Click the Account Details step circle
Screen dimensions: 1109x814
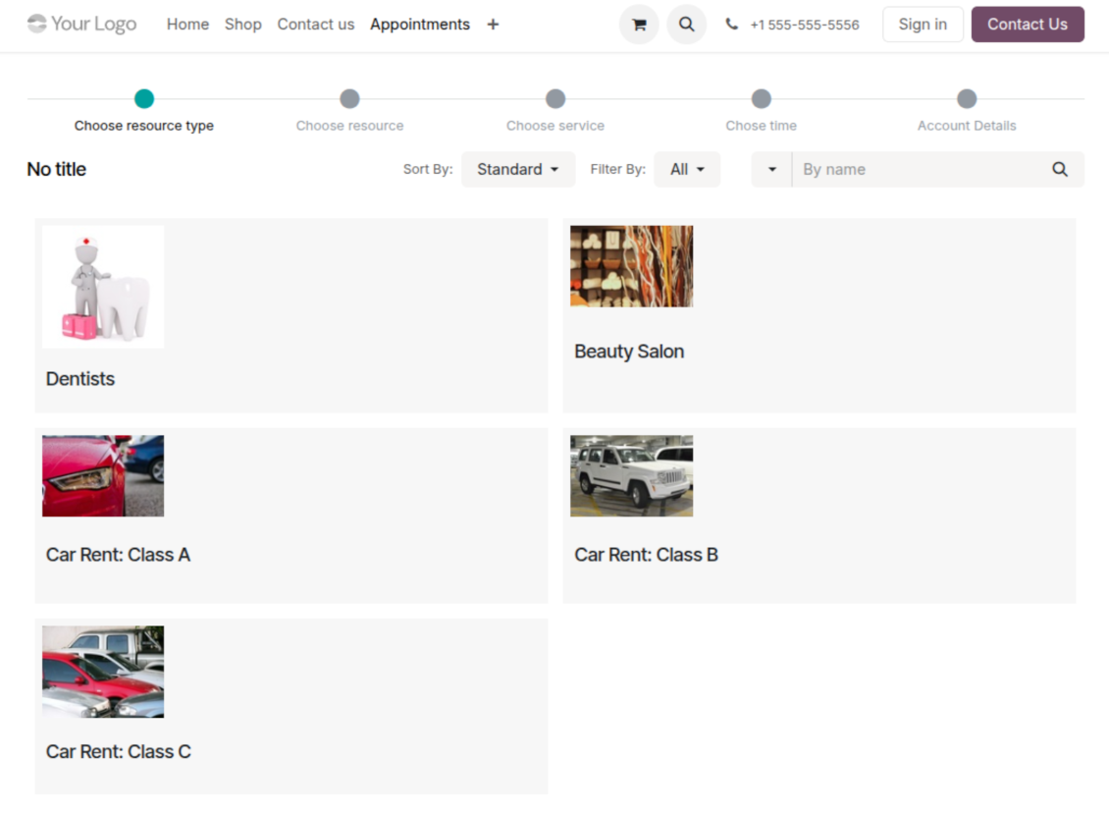click(967, 98)
